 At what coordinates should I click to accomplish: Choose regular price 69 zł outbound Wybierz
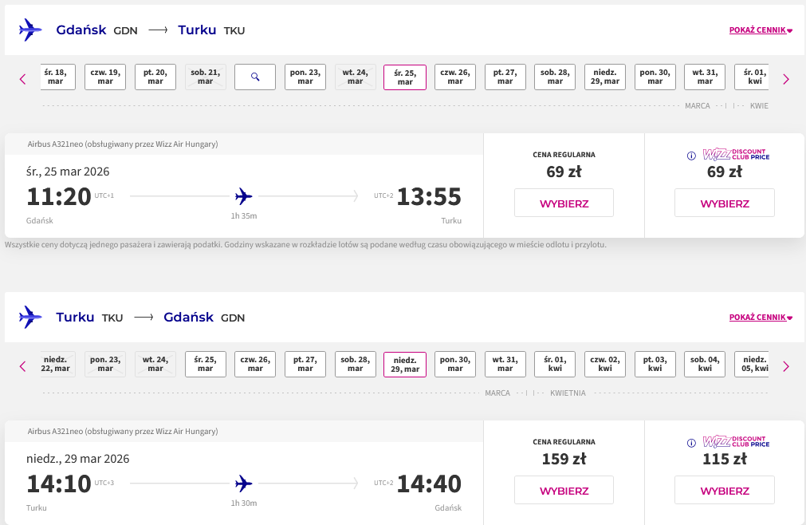pos(564,203)
